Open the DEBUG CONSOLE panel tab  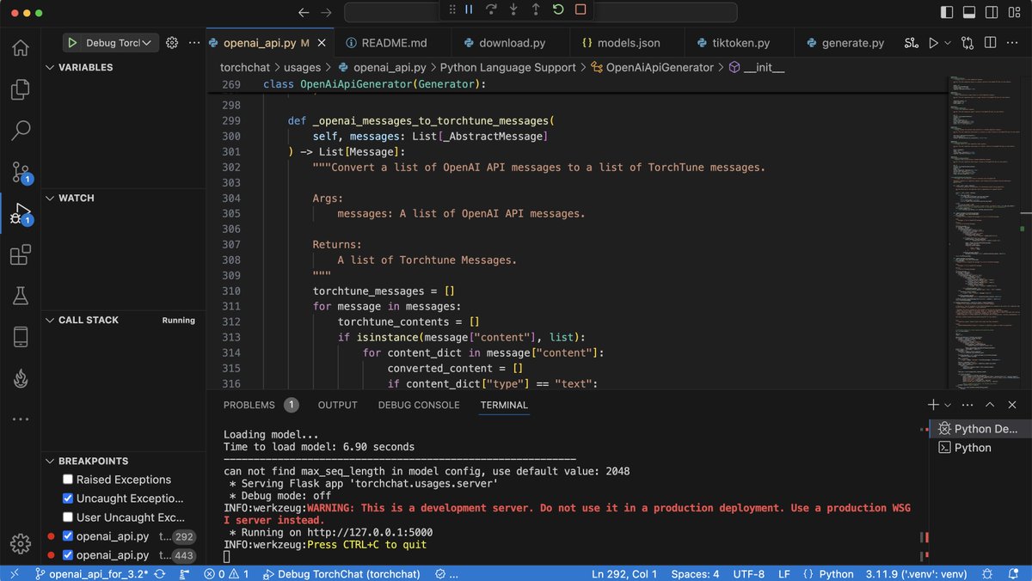point(419,405)
